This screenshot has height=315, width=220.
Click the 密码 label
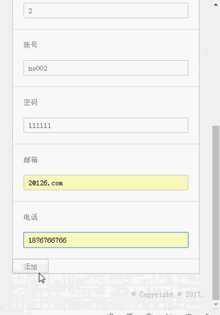point(30,102)
